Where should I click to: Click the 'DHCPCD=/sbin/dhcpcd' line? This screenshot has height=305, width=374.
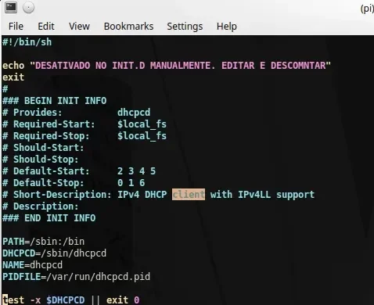coord(55,253)
